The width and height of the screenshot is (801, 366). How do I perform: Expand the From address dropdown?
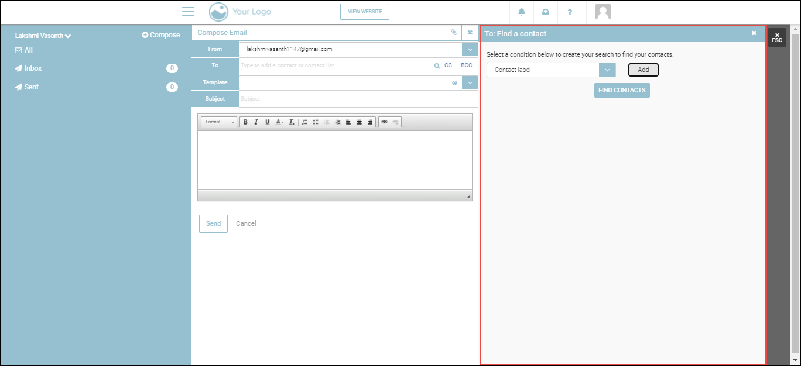(x=470, y=50)
